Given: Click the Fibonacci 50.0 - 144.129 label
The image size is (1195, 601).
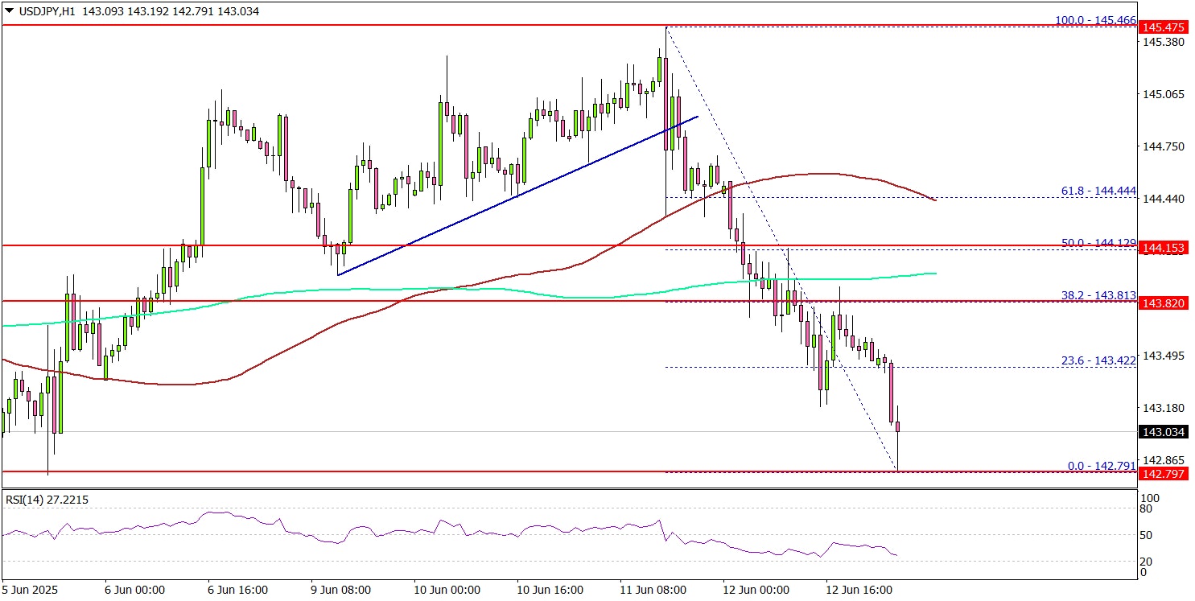Looking at the screenshot, I should point(1098,242).
